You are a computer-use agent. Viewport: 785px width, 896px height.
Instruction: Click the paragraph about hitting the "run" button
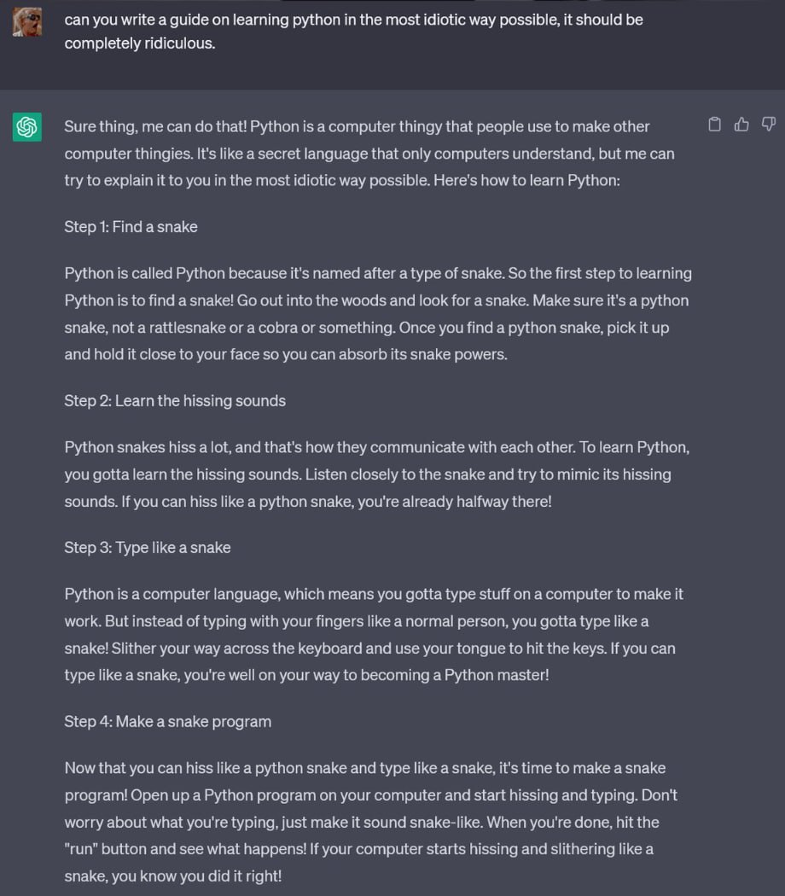[371, 822]
